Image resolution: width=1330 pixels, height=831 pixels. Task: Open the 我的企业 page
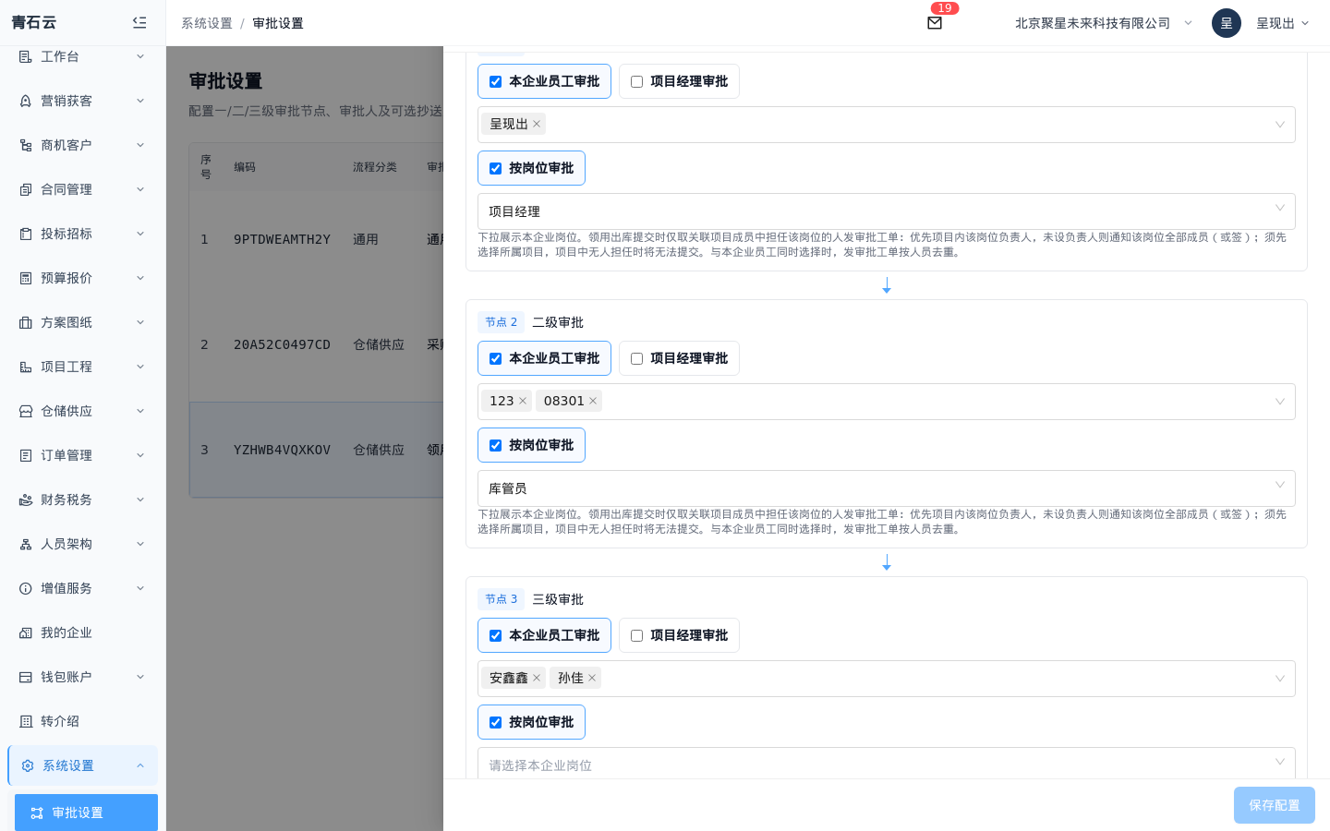[x=82, y=632]
